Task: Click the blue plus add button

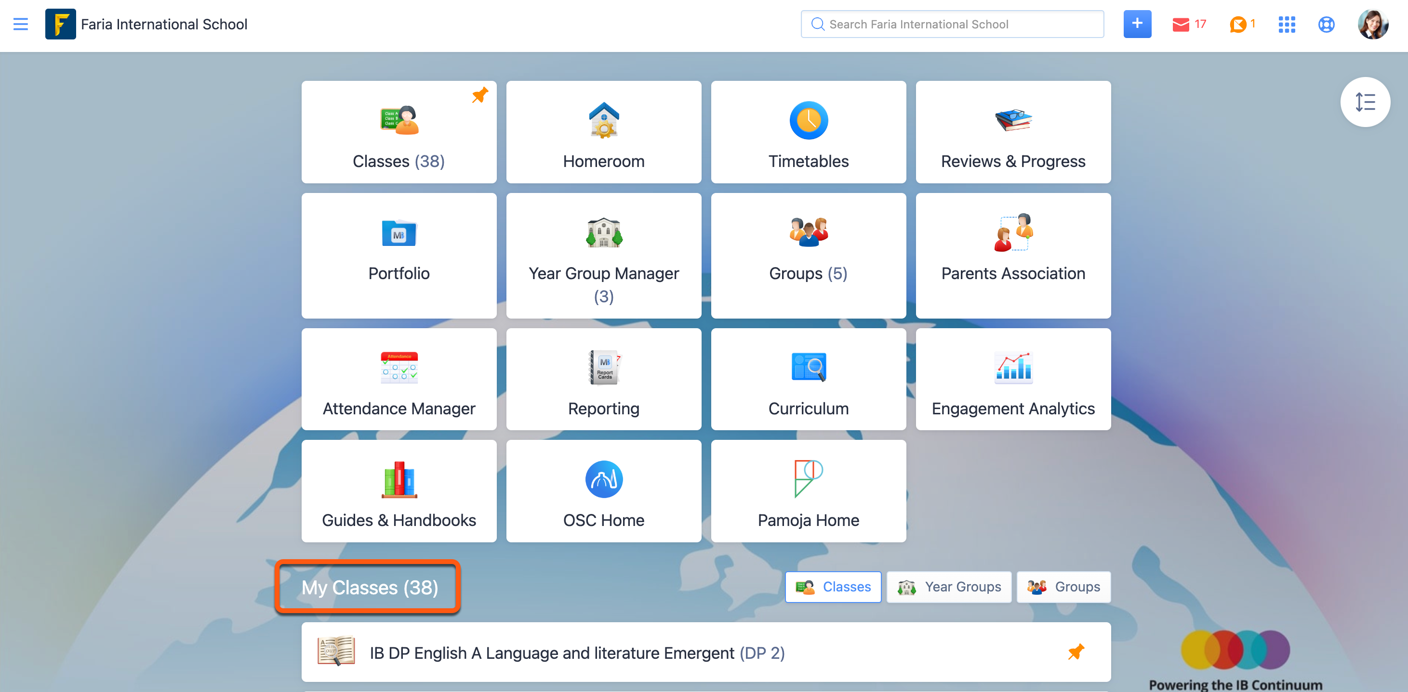Action: pos(1137,24)
